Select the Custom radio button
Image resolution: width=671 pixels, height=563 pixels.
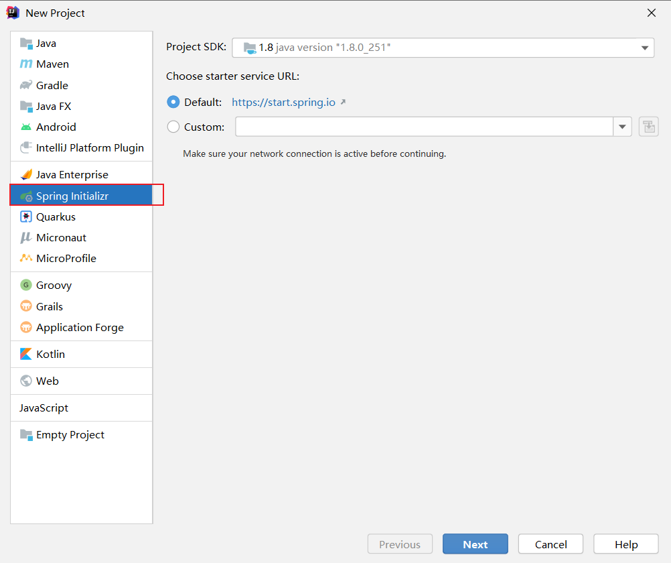click(173, 127)
